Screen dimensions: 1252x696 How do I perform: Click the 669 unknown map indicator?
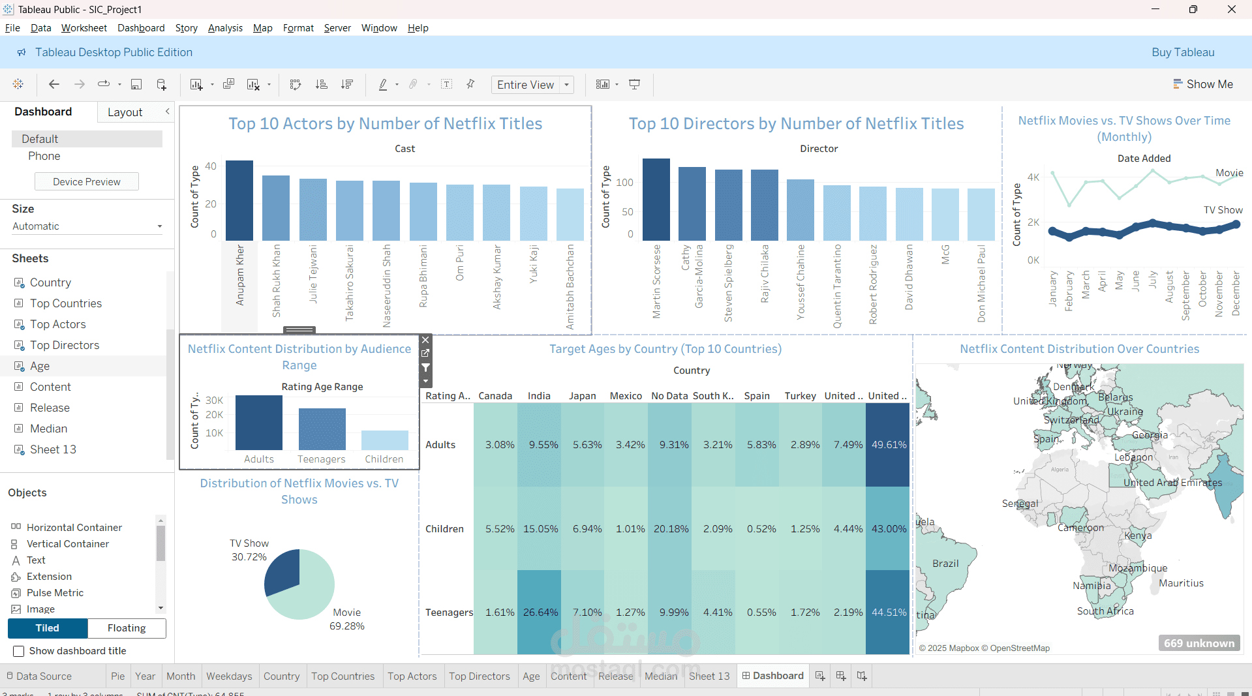click(x=1199, y=643)
